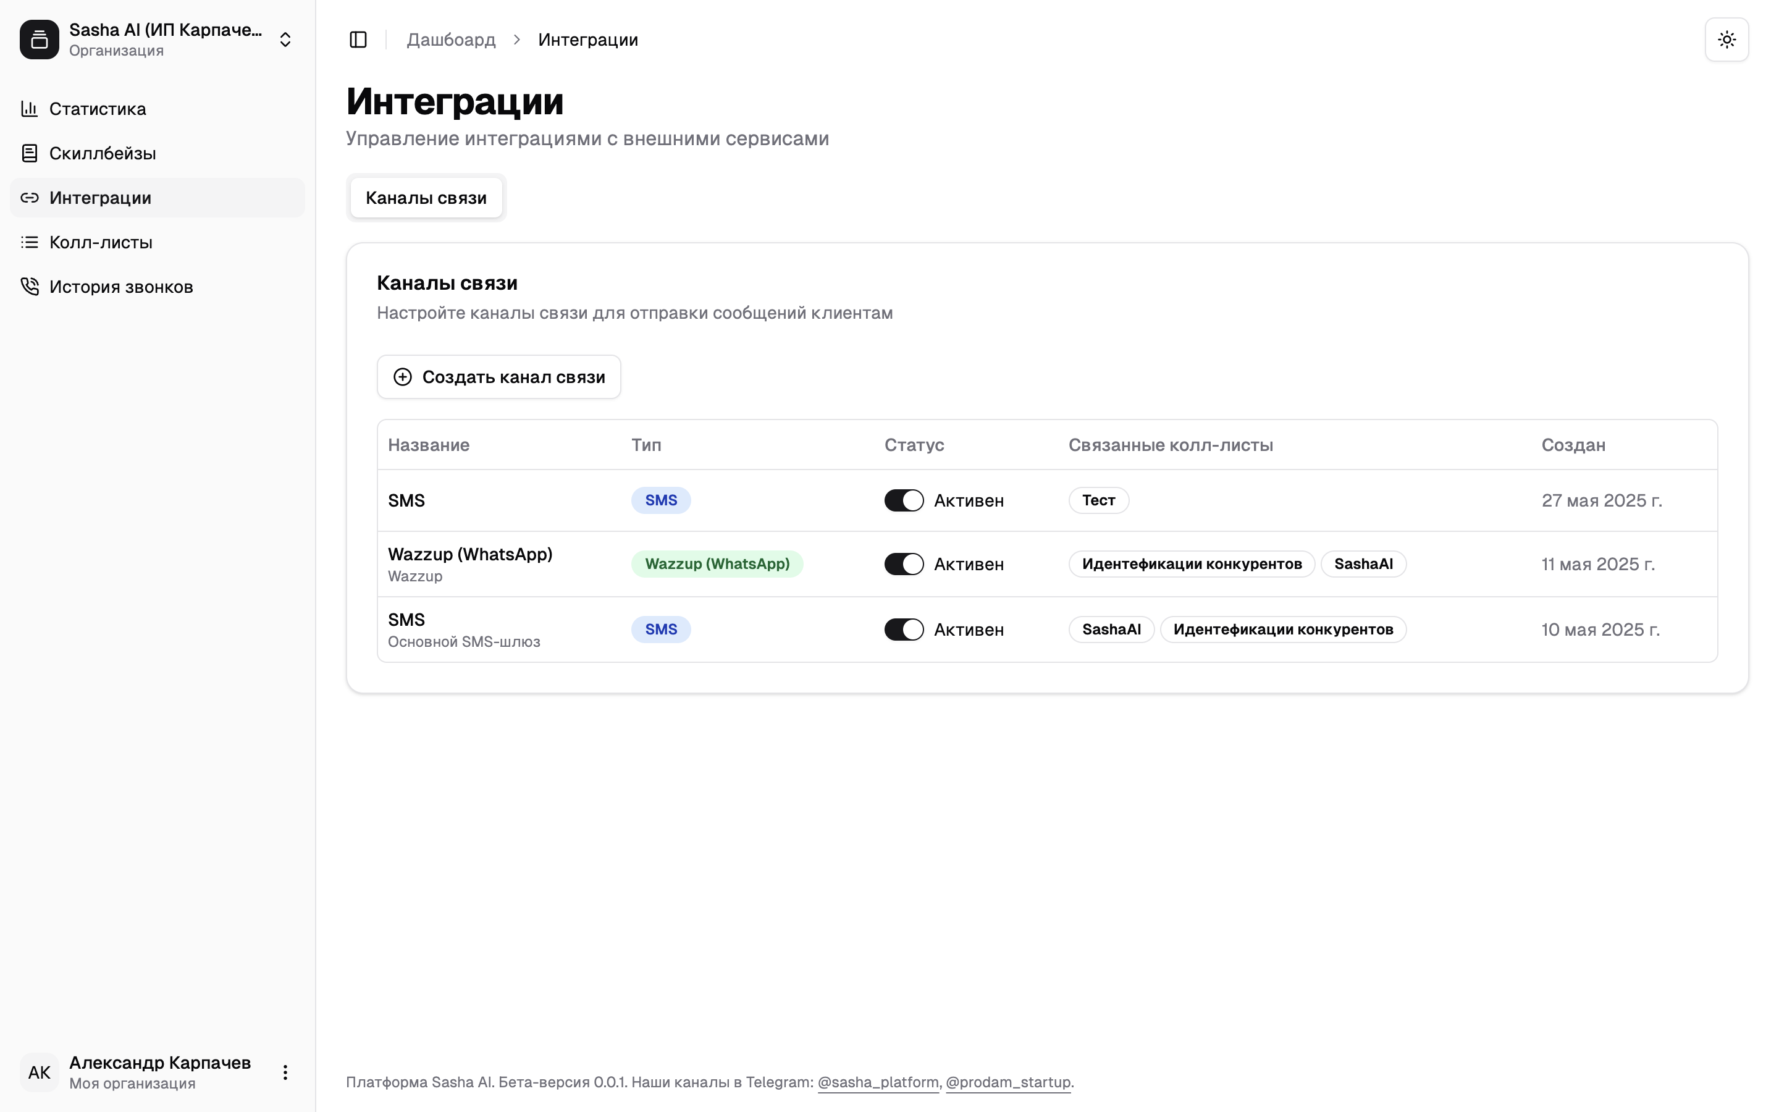Expand the organization switcher chevron

(x=285, y=40)
